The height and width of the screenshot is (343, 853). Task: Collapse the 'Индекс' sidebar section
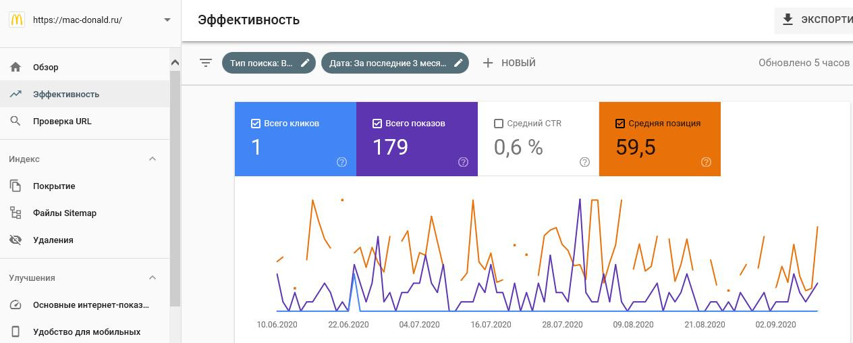(153, 159)
